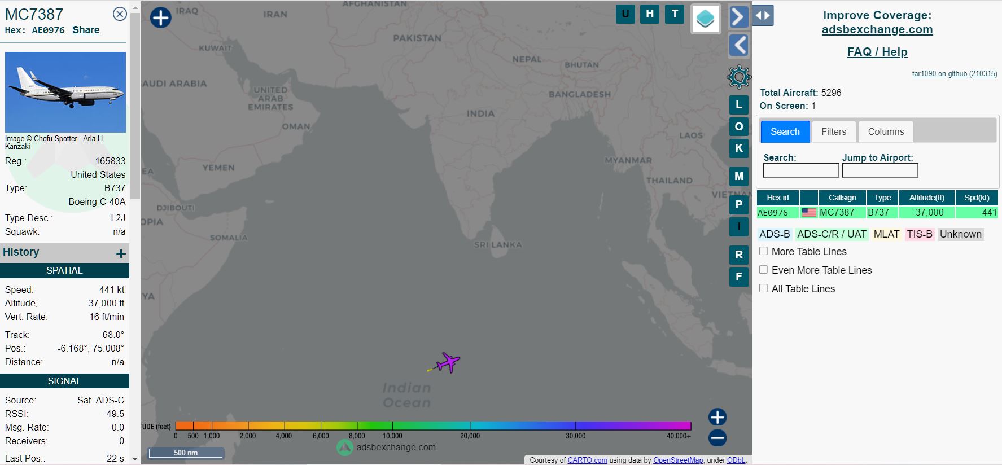Toggle the K map option button
Image resolution: width=1002 pixels, height=465 pixels.
[x=739, y=148]
